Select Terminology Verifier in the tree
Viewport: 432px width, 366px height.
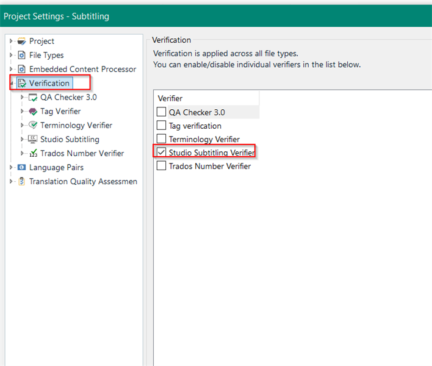(x=76, y=125)
